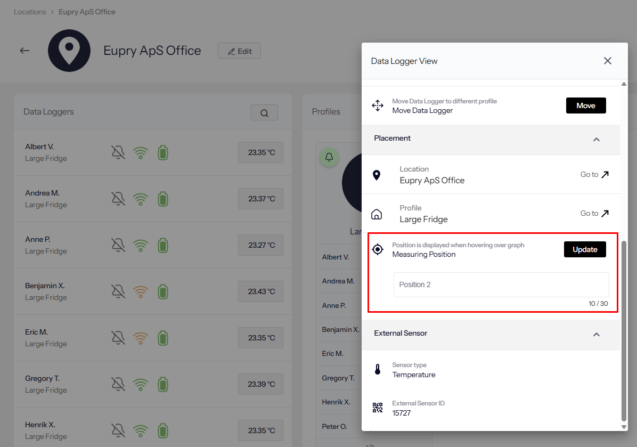Click muted bell icon for Henrik X.
The image size is (637, 447).
[x=118, y=430]
